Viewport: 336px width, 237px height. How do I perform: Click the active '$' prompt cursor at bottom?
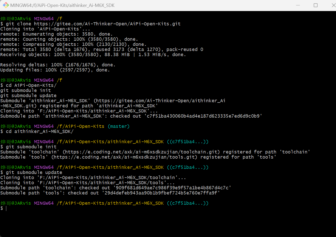pos(4,208)
